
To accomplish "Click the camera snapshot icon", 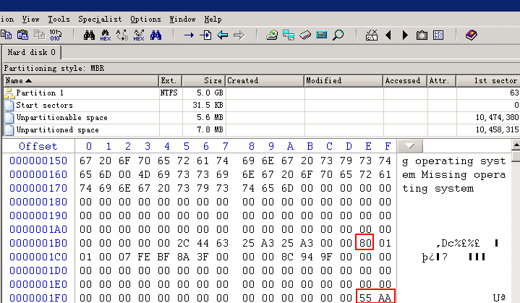I will click(x=422, y=35).
